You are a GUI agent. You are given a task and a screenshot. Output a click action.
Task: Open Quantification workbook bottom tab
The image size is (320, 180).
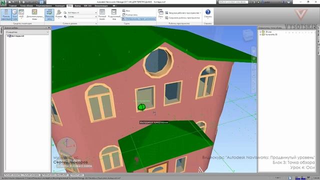[x=55, y=175]
